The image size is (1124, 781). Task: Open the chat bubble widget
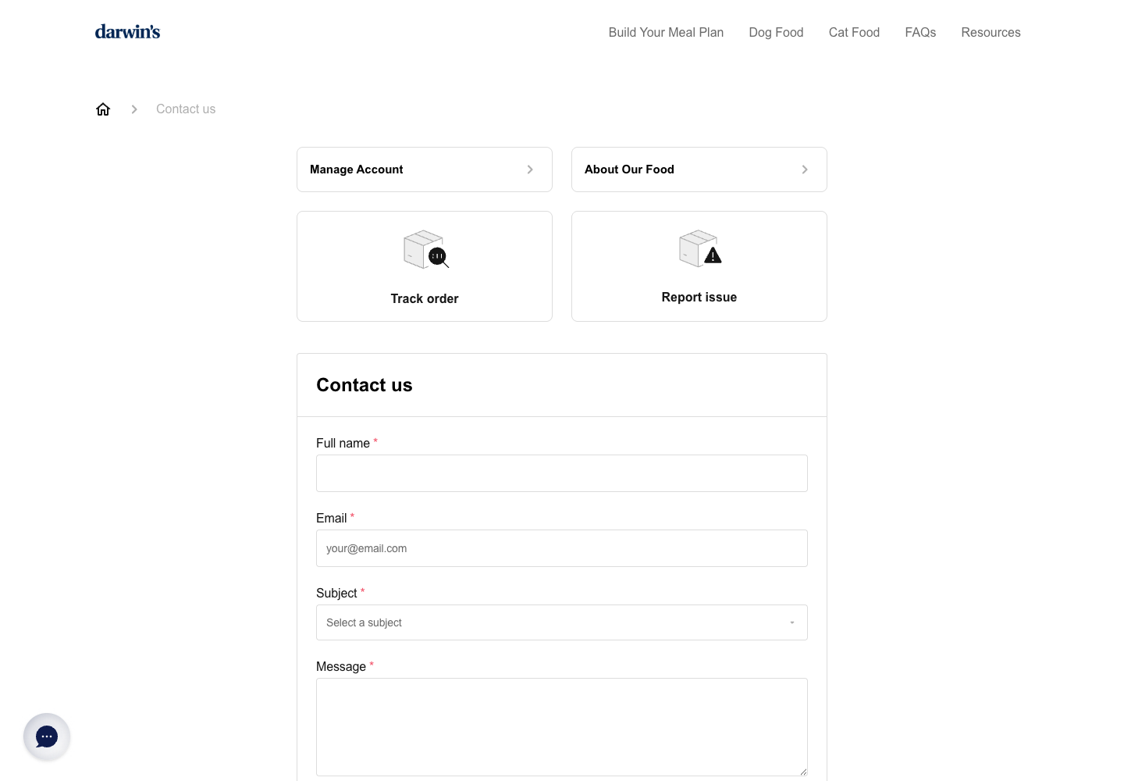[x=47, y=736]
